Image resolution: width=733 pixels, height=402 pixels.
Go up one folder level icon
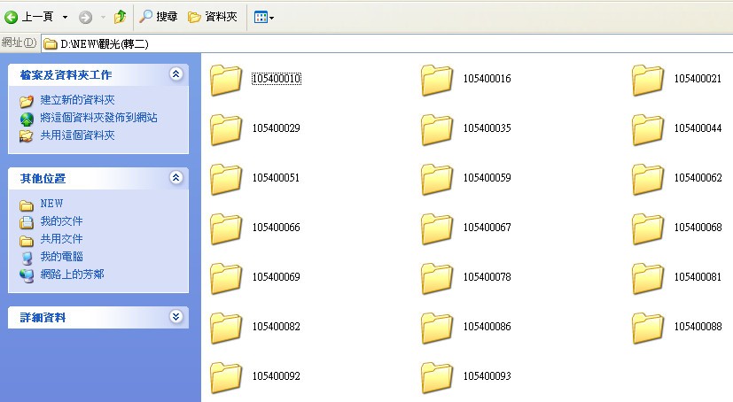tap(121, 17)
